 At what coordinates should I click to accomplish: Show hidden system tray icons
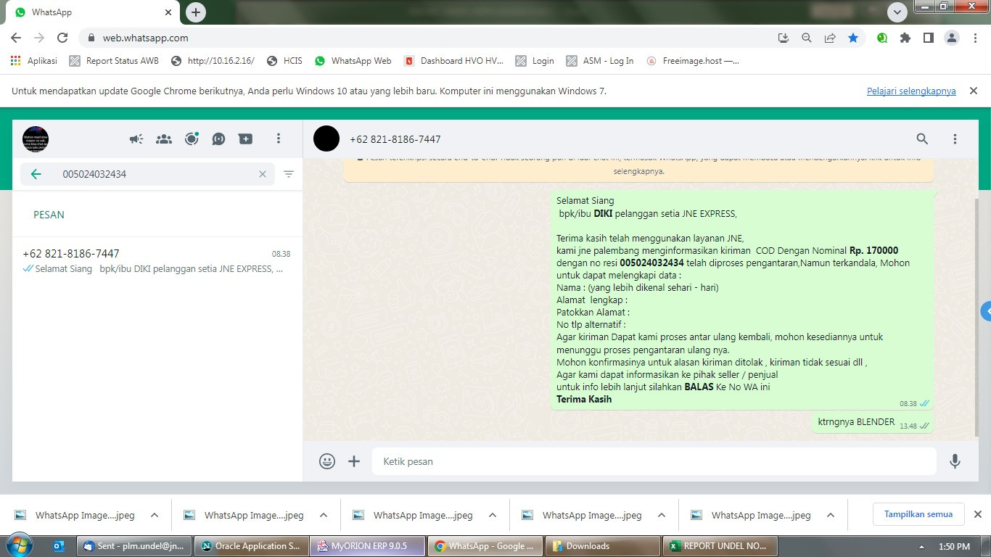coord(922,547)
